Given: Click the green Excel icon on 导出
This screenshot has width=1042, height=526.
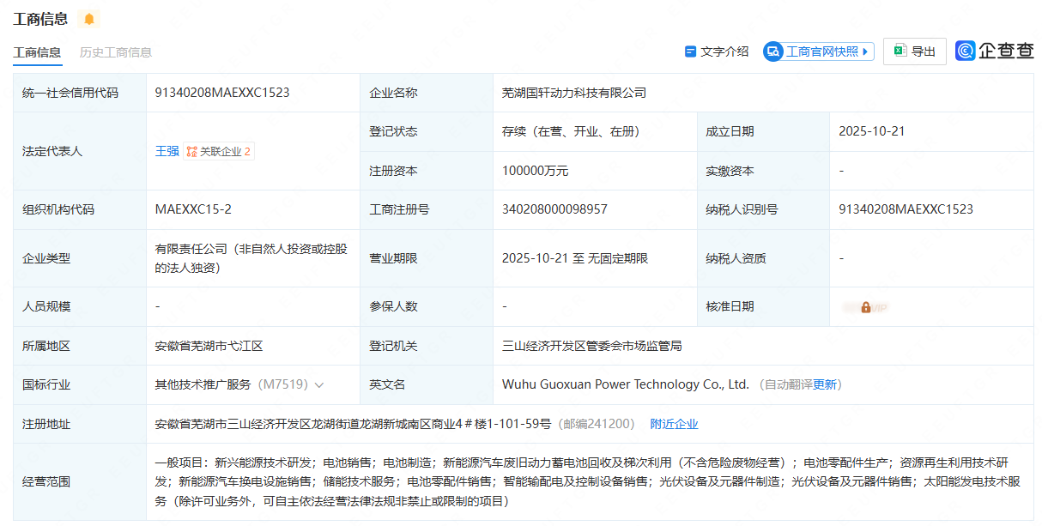Looking at the screenshot, I should click(900, 51).
